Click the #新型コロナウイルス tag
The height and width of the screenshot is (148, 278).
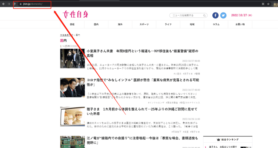[x=190, y=103]
